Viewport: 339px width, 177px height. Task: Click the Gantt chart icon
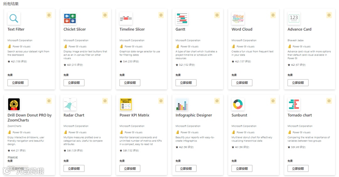pos(182,19)
